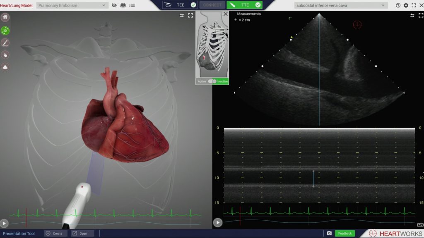424x238 pixels.
Task: Expand the Pulmonary Embolism dropdown
Action: click(72, 5)
